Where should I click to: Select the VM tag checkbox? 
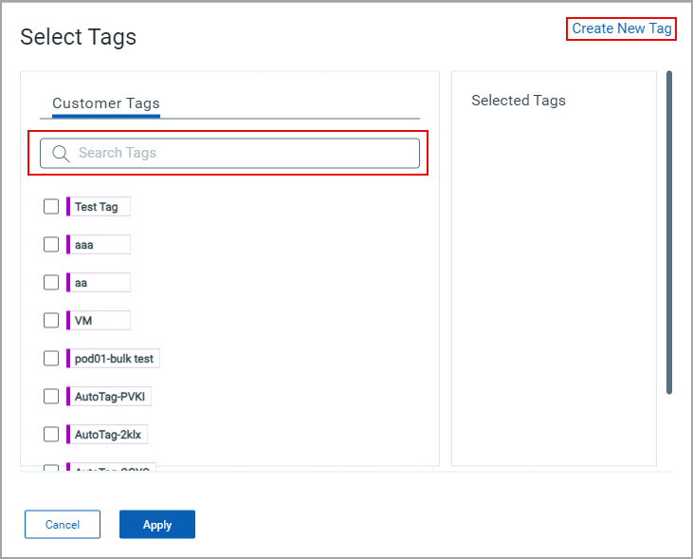pos(51,321)
